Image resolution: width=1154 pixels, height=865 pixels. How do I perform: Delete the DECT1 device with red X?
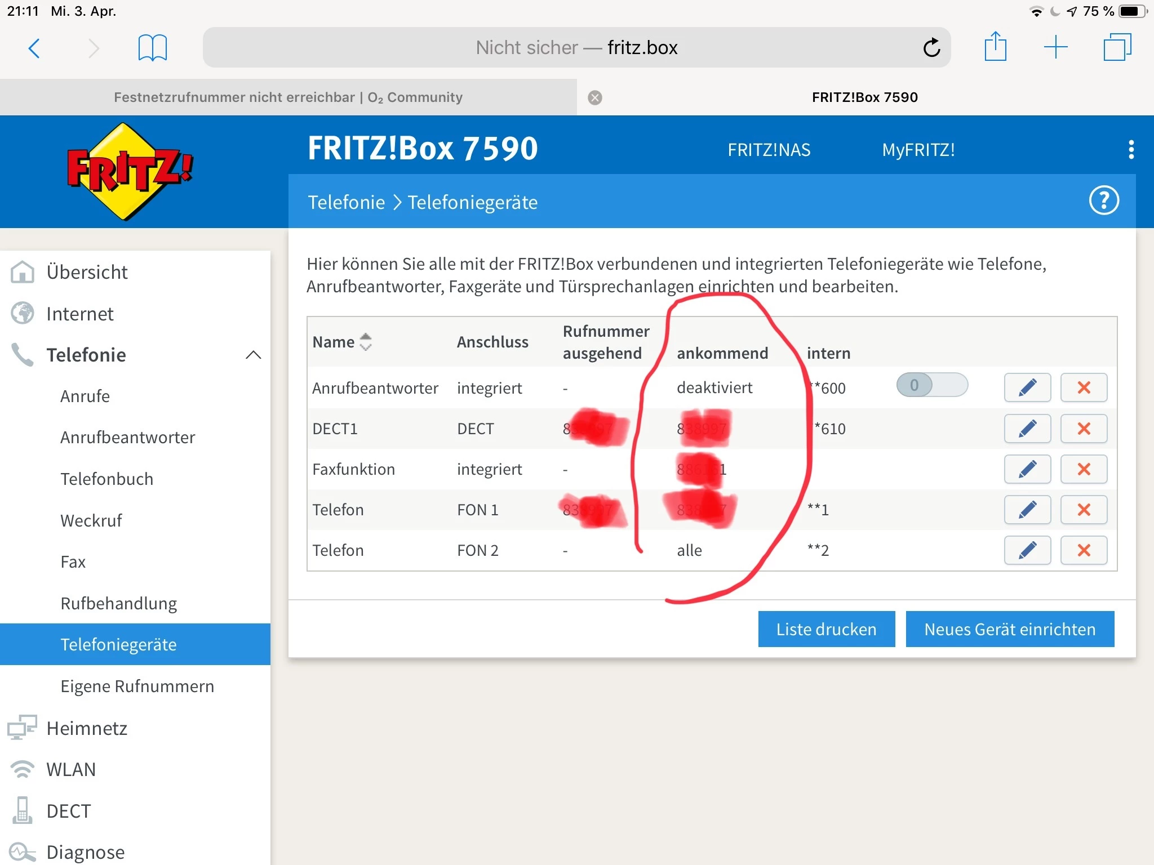click(1084, 429)
